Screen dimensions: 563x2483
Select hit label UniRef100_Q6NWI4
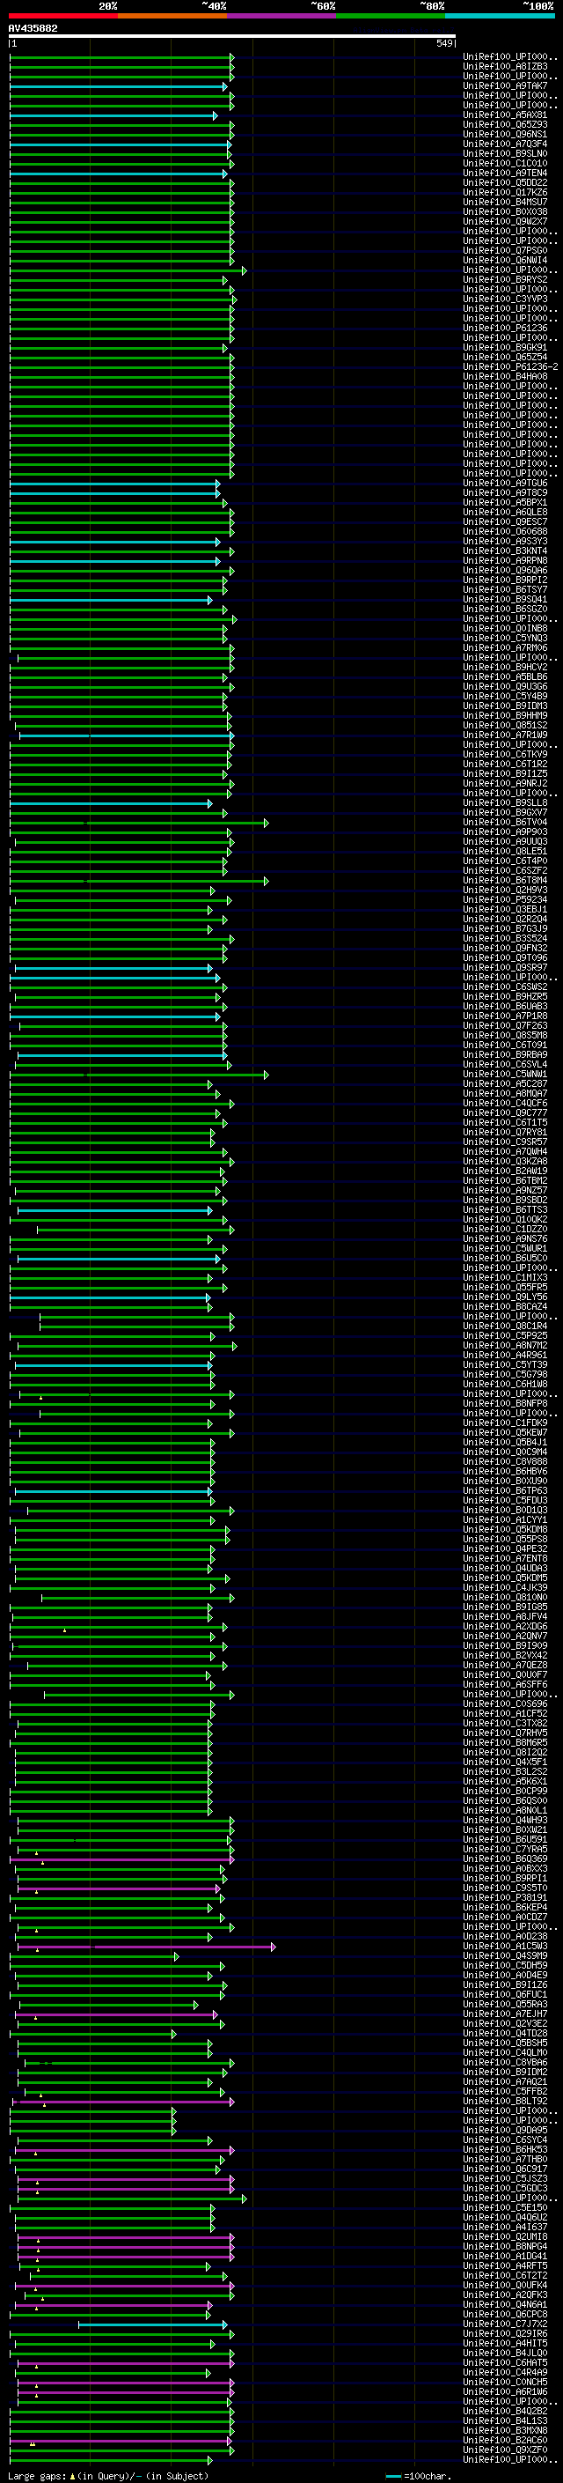point(505,260)
